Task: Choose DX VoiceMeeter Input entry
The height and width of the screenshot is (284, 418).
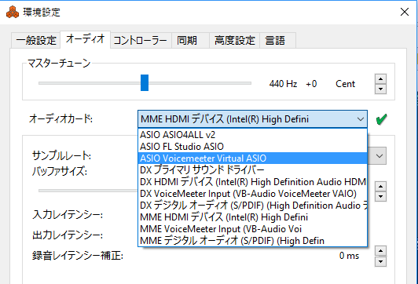Action: pos(252,194)
